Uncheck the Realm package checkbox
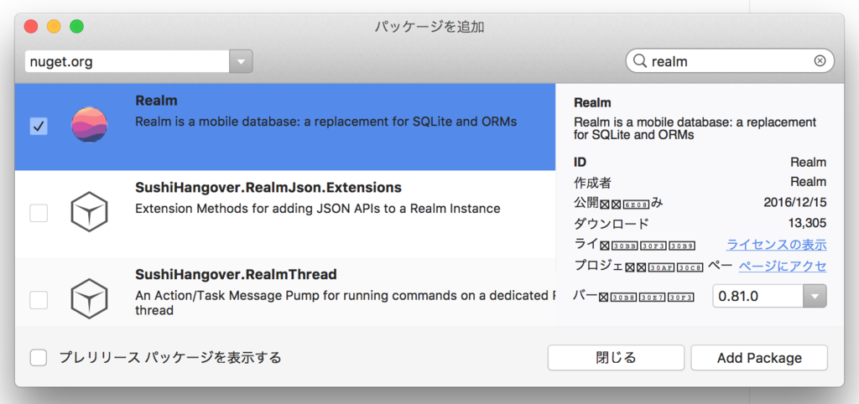859x404 pixels. pos(39,127)
